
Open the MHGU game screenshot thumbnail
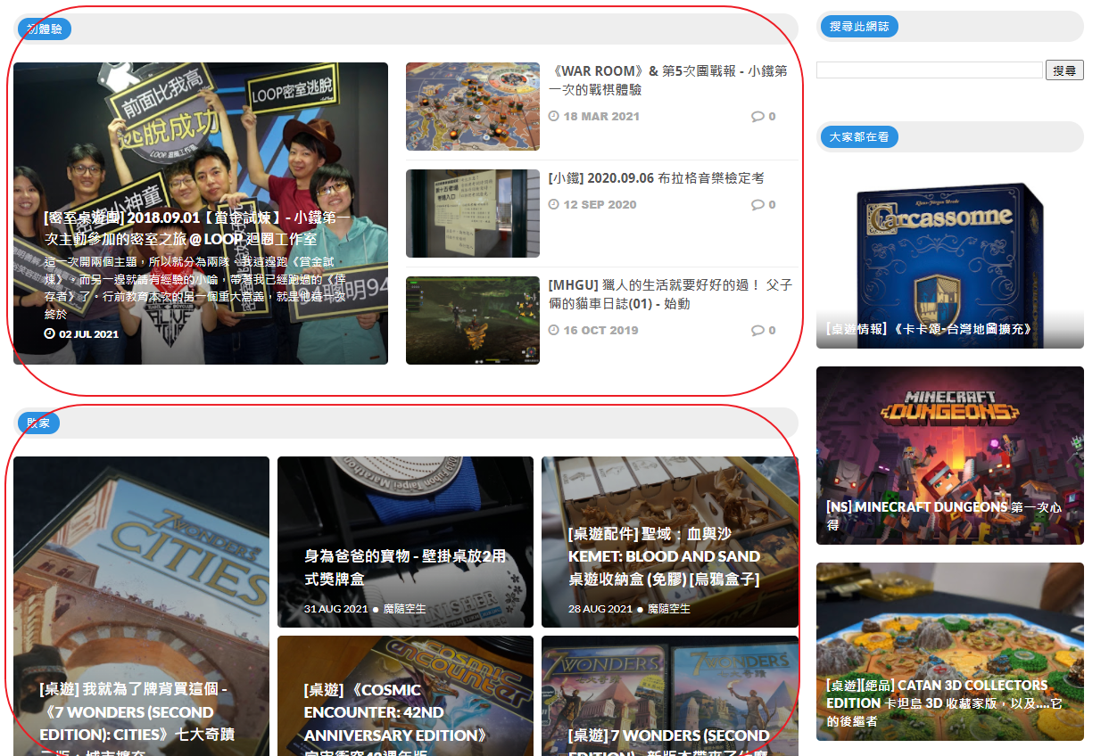point(473,321)
